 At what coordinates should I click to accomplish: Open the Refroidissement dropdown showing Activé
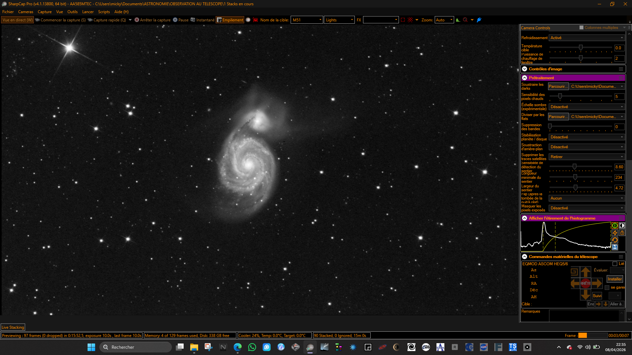click(x=587, y=38)
